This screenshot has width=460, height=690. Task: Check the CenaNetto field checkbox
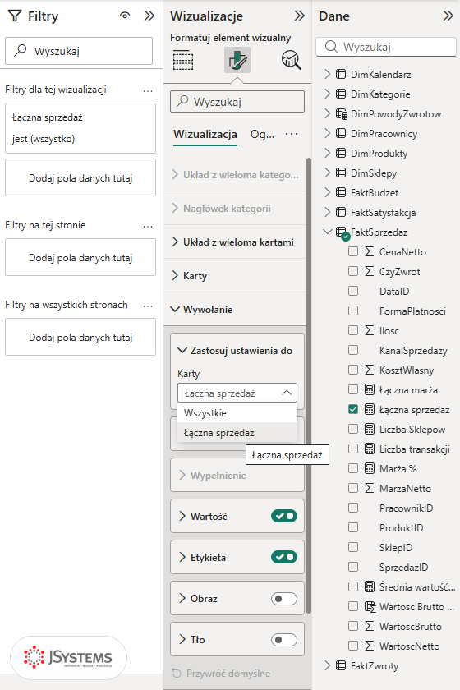pyautogui.click(x=353, y=251)
